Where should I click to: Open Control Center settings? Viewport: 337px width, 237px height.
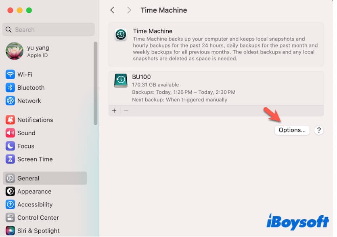coord(38,218)
